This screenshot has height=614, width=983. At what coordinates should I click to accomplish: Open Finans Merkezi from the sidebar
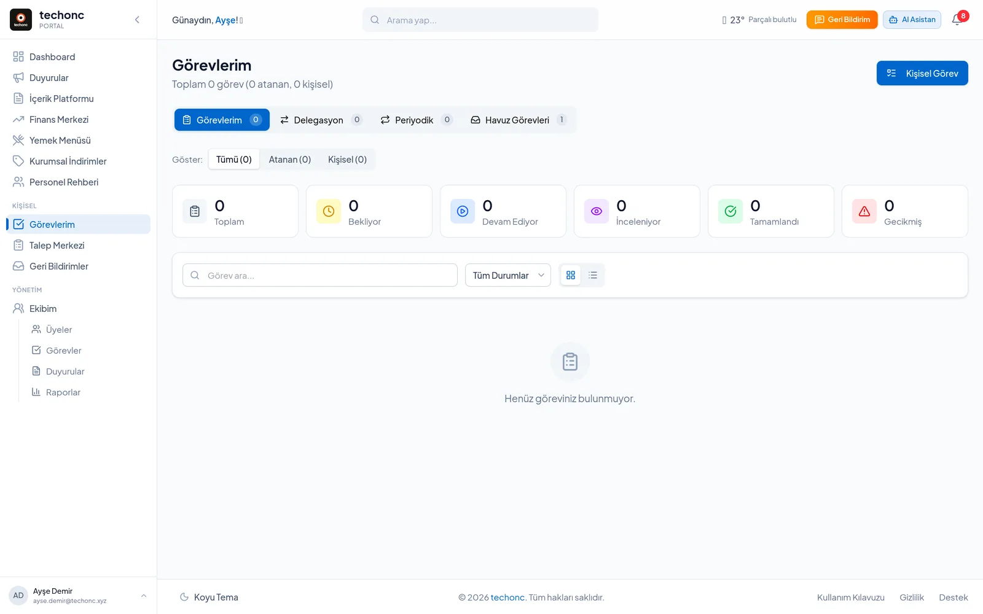79,120
